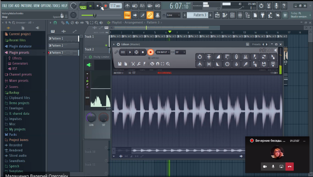Viewport: 313px width, 177px height.
Task: Open the TOOLS menu
Action: tap(56, 6)
